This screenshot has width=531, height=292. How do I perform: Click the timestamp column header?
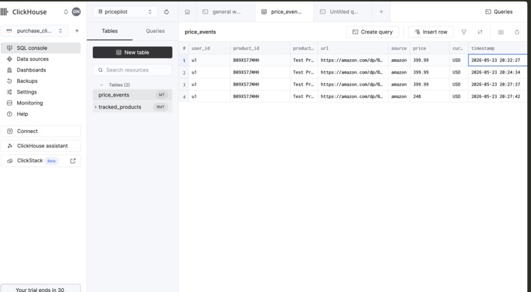(498, 48)
